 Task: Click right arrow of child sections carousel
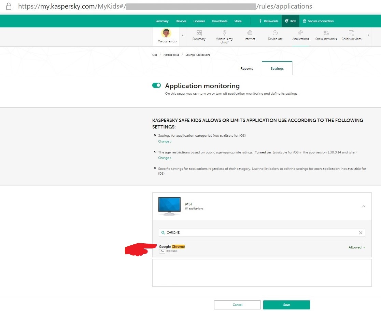point(368,36)
